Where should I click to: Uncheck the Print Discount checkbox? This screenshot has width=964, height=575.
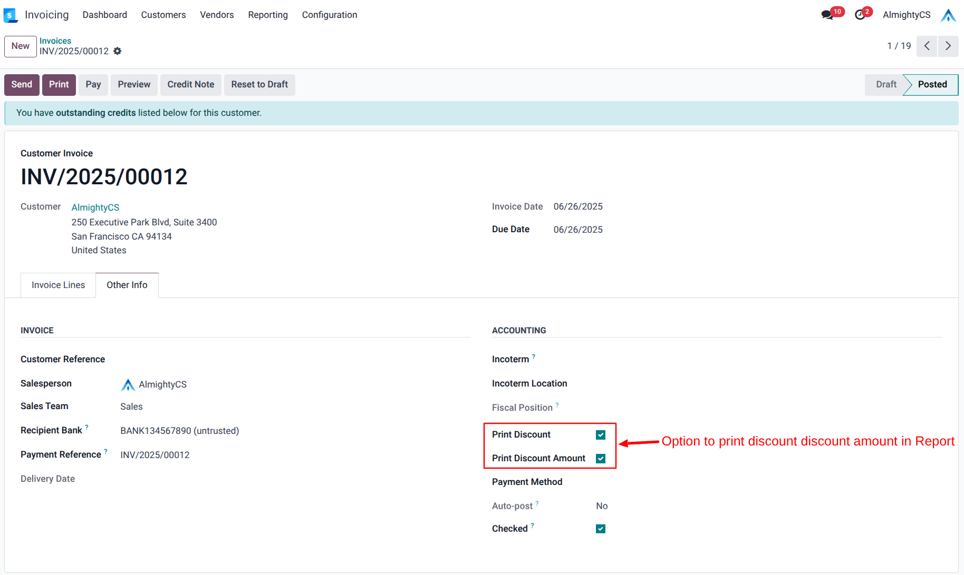pyautogui.click(x=600, y=435)
